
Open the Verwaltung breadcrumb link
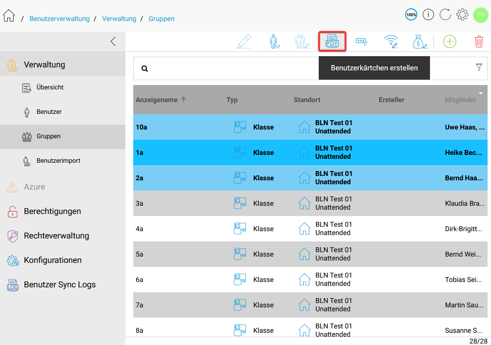(x=119, y=19)
